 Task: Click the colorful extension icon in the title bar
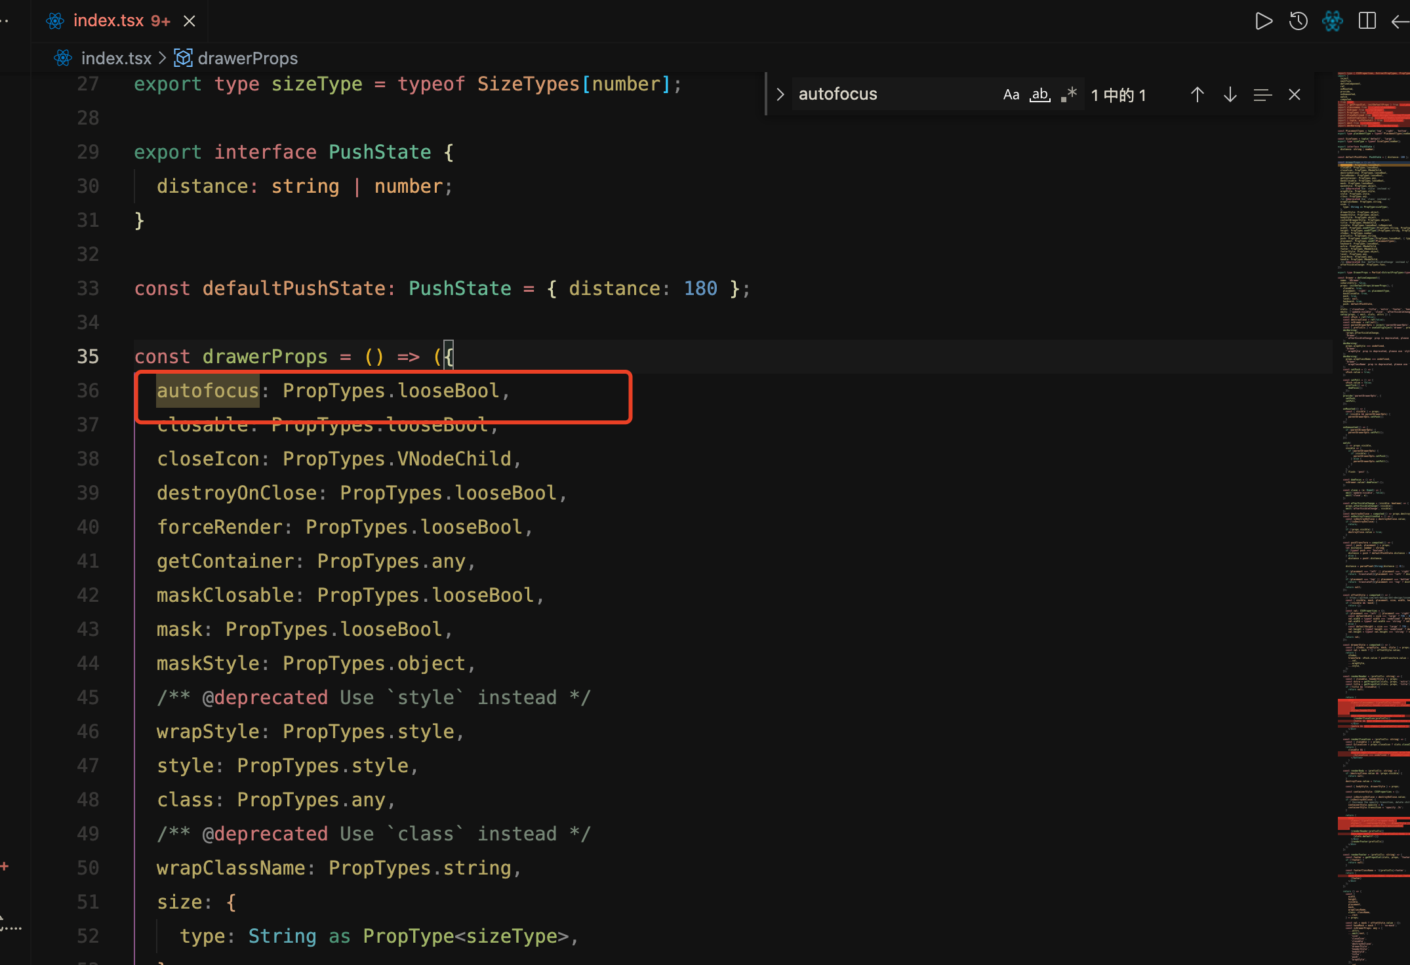click(1333, 21)
